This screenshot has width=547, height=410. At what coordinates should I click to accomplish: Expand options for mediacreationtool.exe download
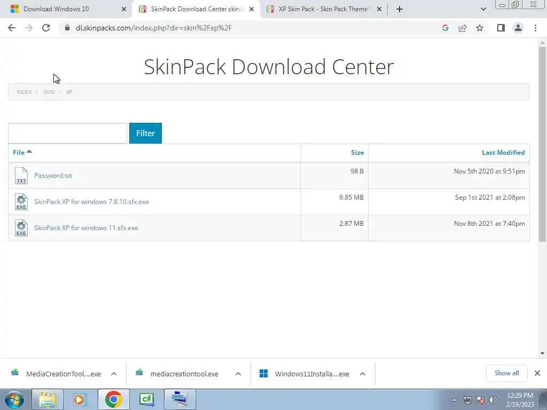[238, 374]
